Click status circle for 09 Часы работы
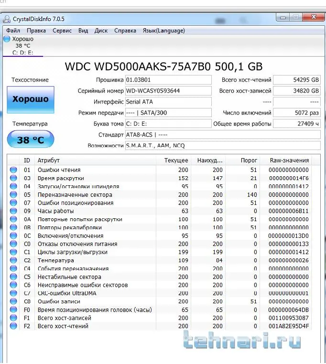 [13, 211]
